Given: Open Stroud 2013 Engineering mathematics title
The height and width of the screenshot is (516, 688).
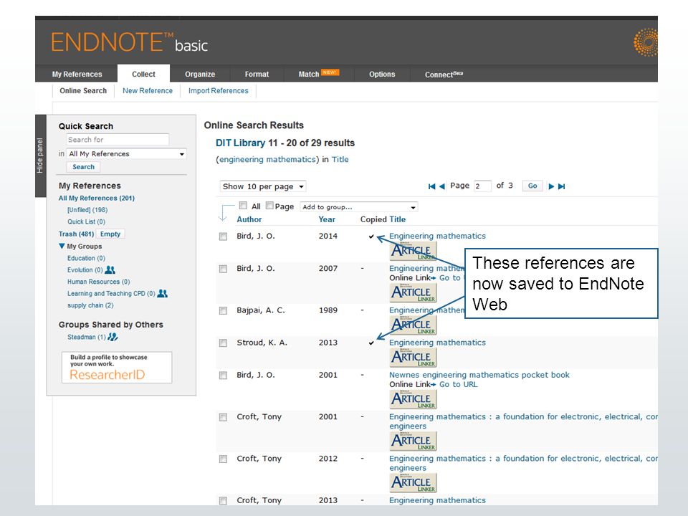Looking at the screenshot, I should (x=437, y=343).
